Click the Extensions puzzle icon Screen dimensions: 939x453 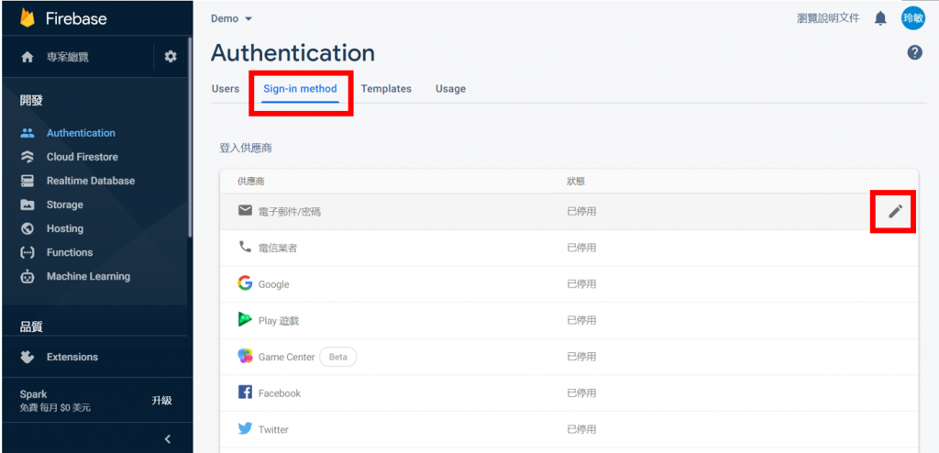point(27,357)
